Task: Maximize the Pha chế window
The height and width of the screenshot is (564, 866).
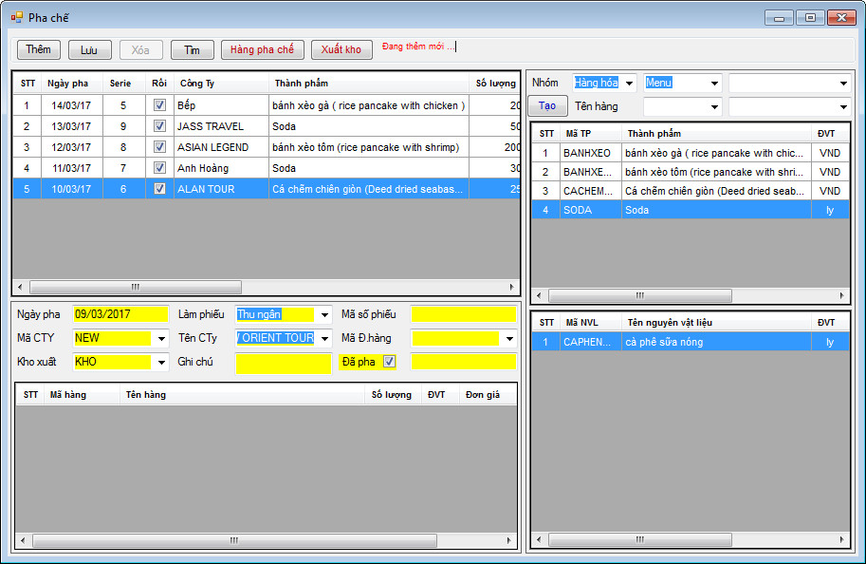Action: click(810, 18)
